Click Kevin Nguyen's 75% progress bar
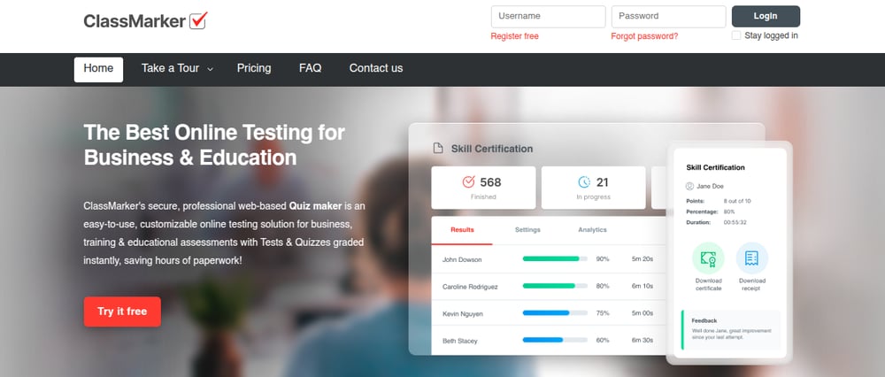The image size is (885, 377). [x=555, y=313]
